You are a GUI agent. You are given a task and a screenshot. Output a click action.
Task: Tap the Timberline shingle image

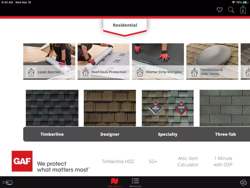(52, 108)
